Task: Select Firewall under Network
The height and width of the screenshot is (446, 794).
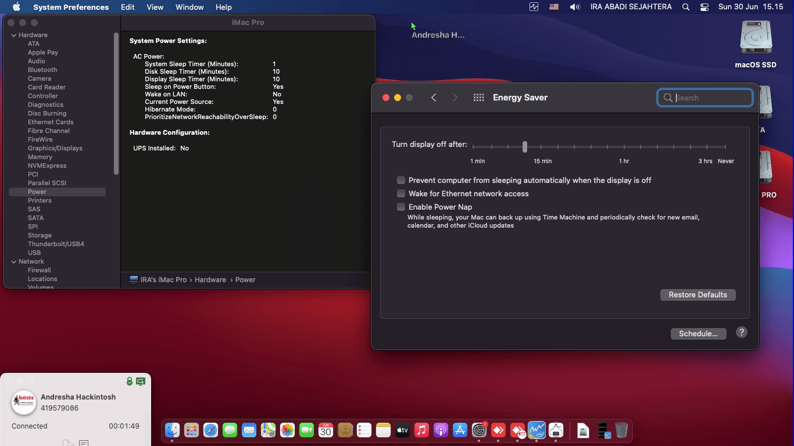Action: pos(39,270)
